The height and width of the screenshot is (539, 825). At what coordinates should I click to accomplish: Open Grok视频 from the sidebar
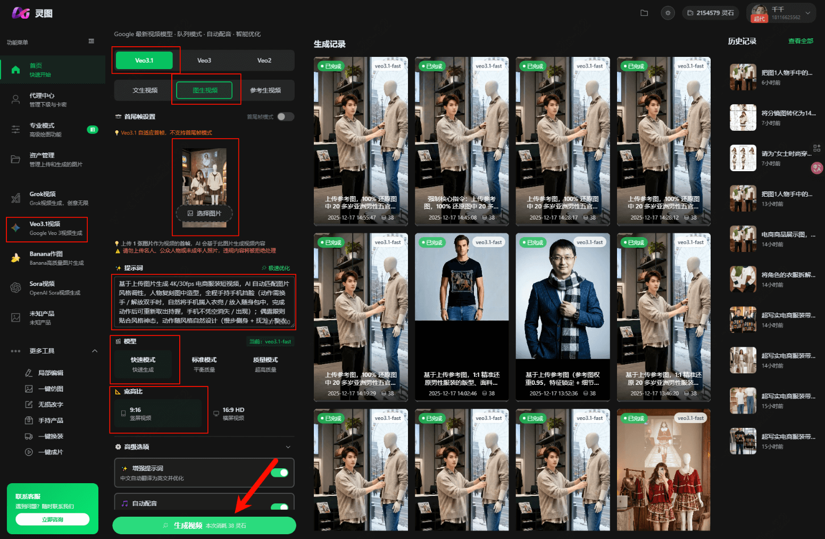coord(52,198)
